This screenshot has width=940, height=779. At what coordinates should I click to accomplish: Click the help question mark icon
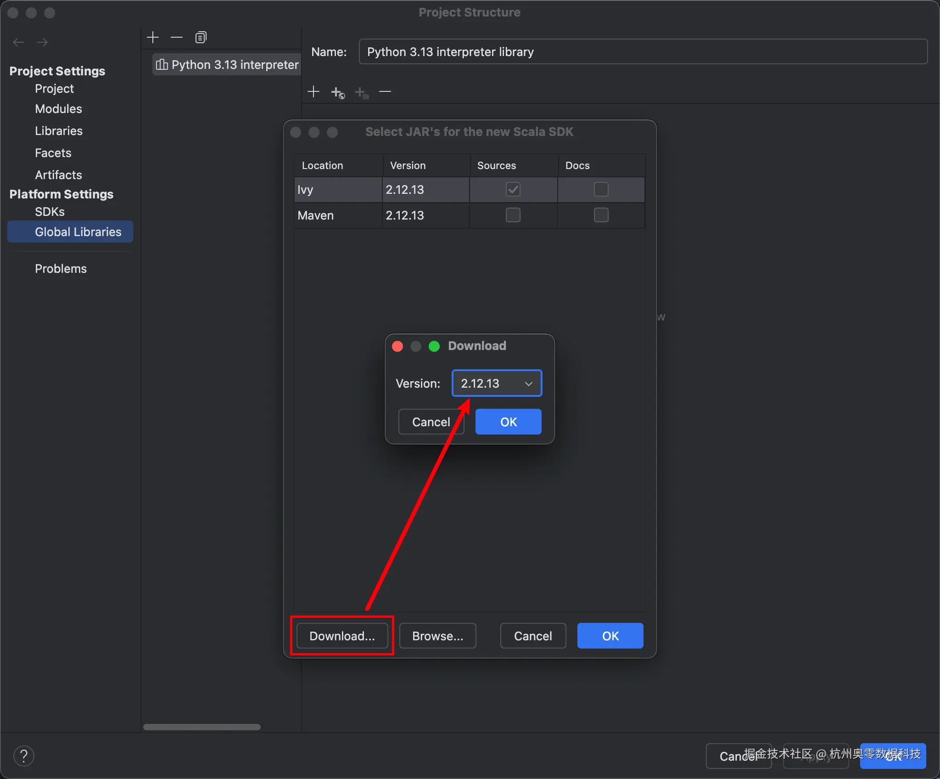[x=24, y=756]
